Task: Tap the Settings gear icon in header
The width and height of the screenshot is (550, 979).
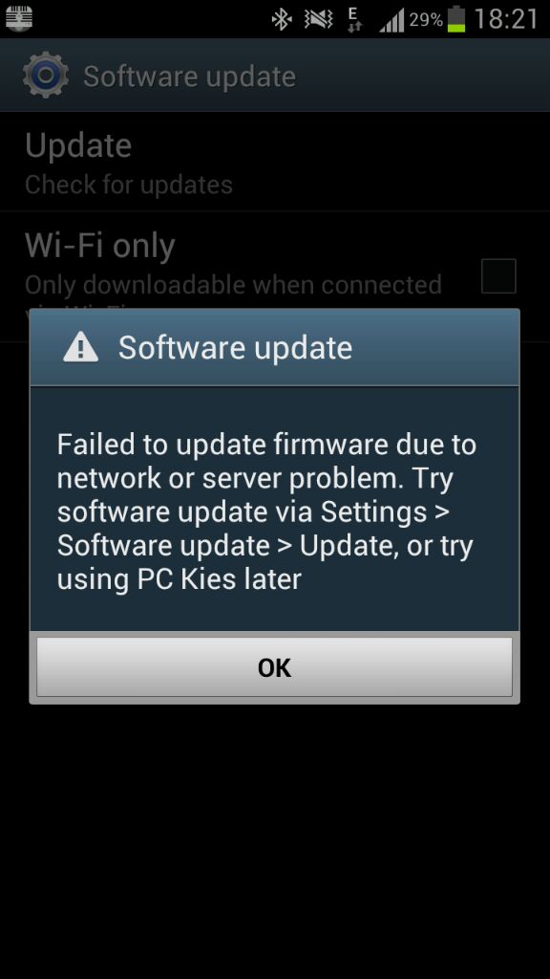Action: click(45, 75)
